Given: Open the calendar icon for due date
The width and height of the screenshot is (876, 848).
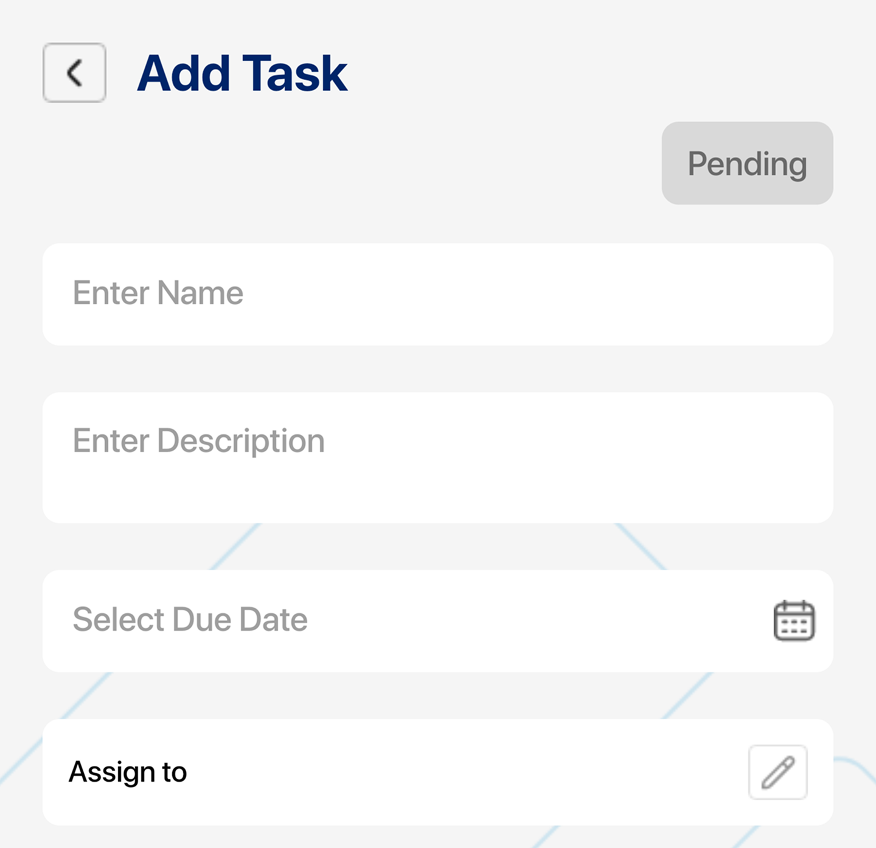Looking at the screenshot, I should 794,620.
